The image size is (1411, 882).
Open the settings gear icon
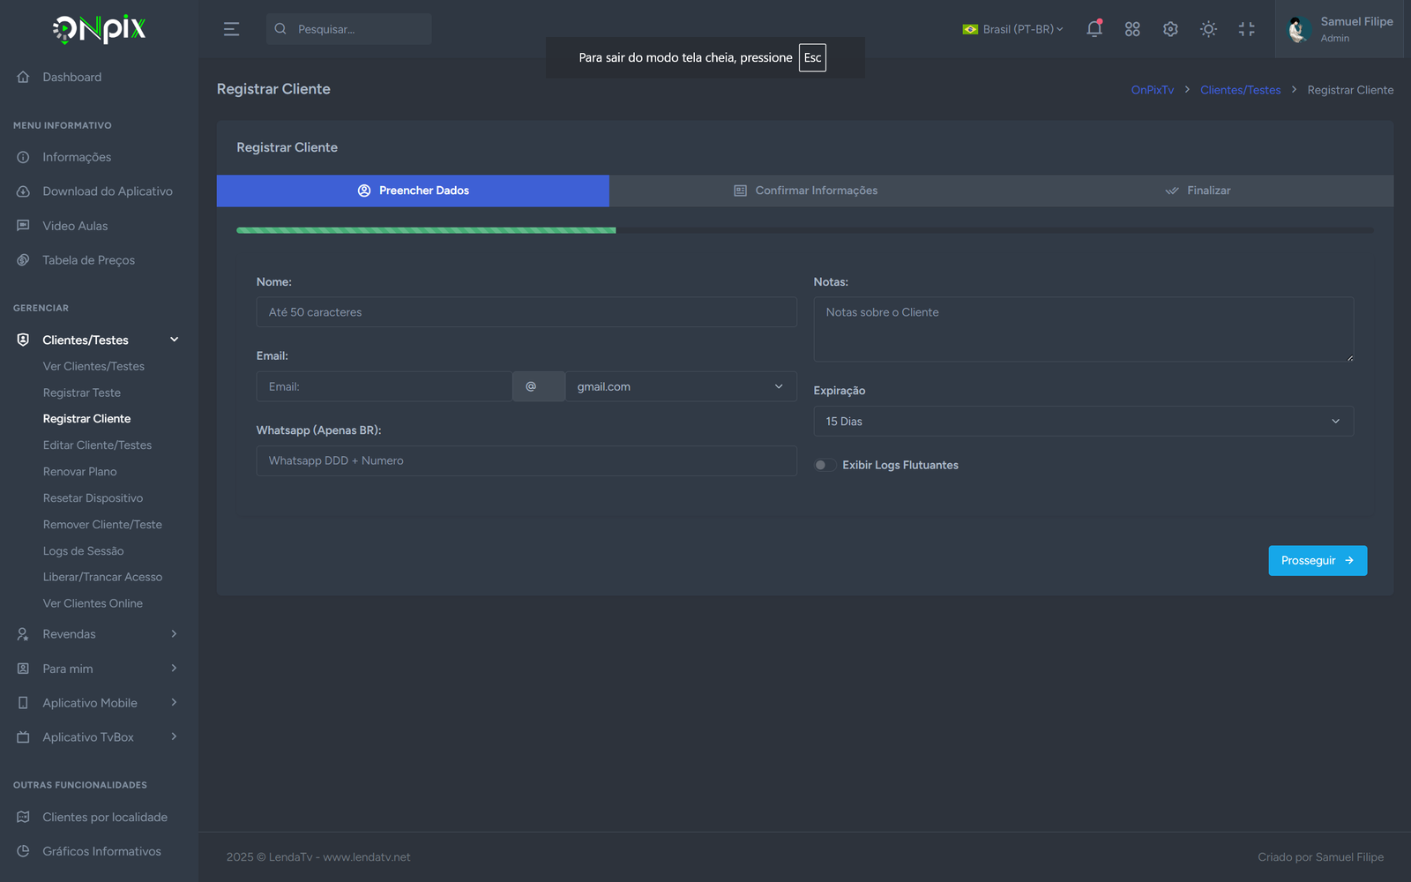[1170, 29]
